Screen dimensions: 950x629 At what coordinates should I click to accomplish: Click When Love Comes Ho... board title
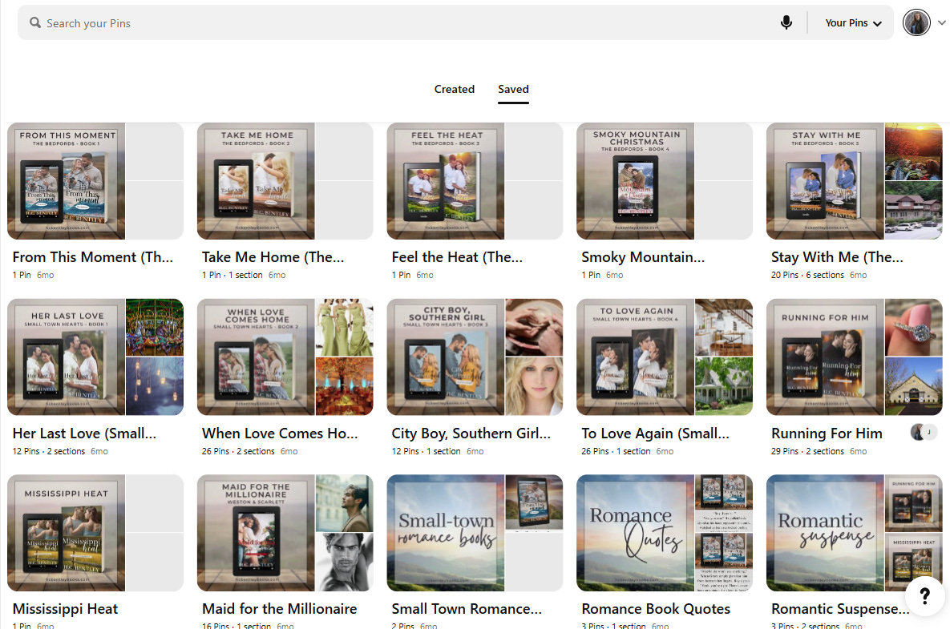point(280,433)
